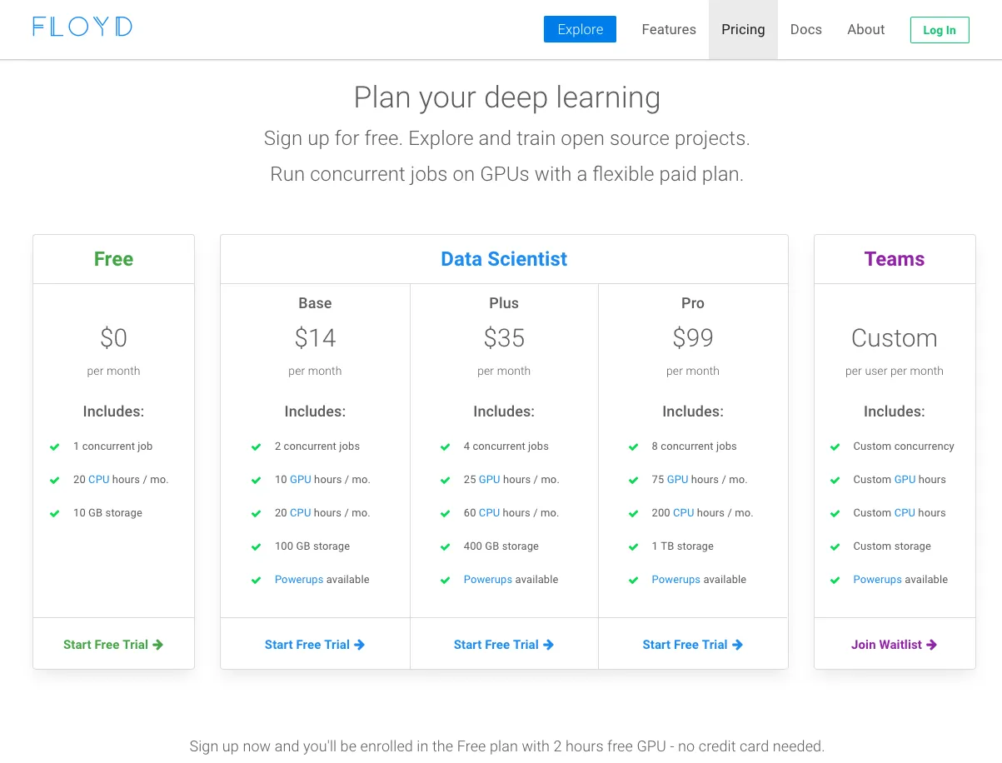This screenshot has height=763, width=1002.
Task: Click the $99 Pro price
Action: click(x=693, y=337)
